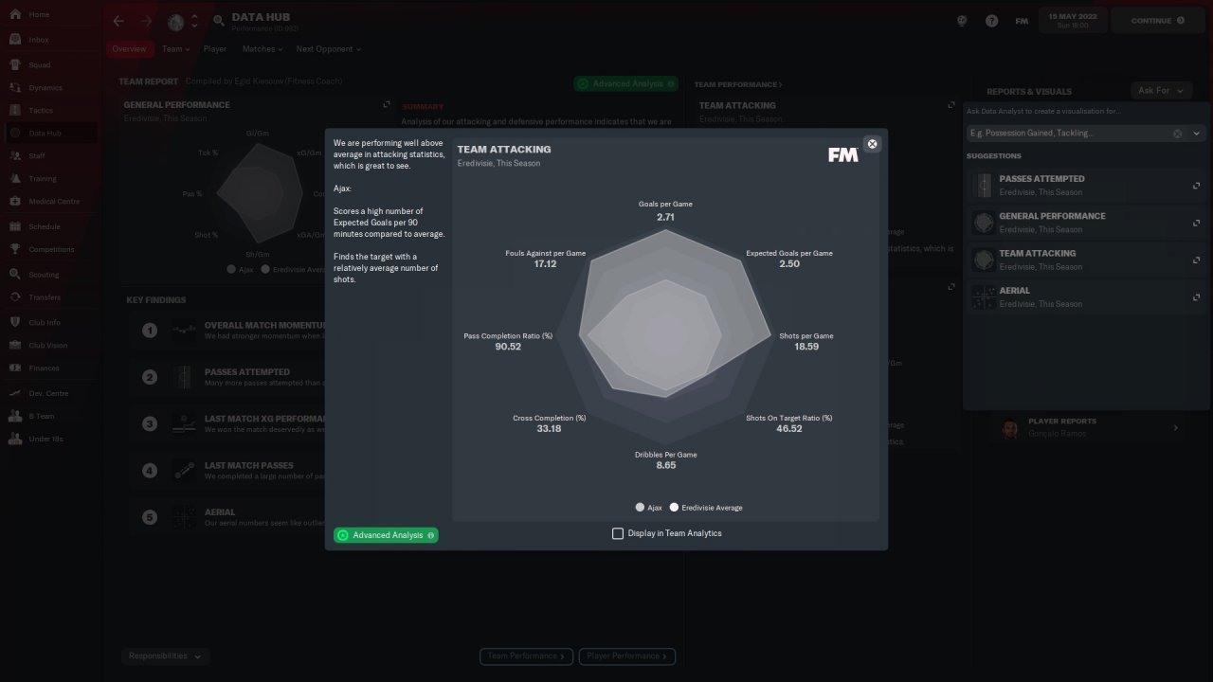Click the lightbulb hints icon in top bar
Image resolution: width=1213 pixels, height=682 pixels.
point(962,21)
